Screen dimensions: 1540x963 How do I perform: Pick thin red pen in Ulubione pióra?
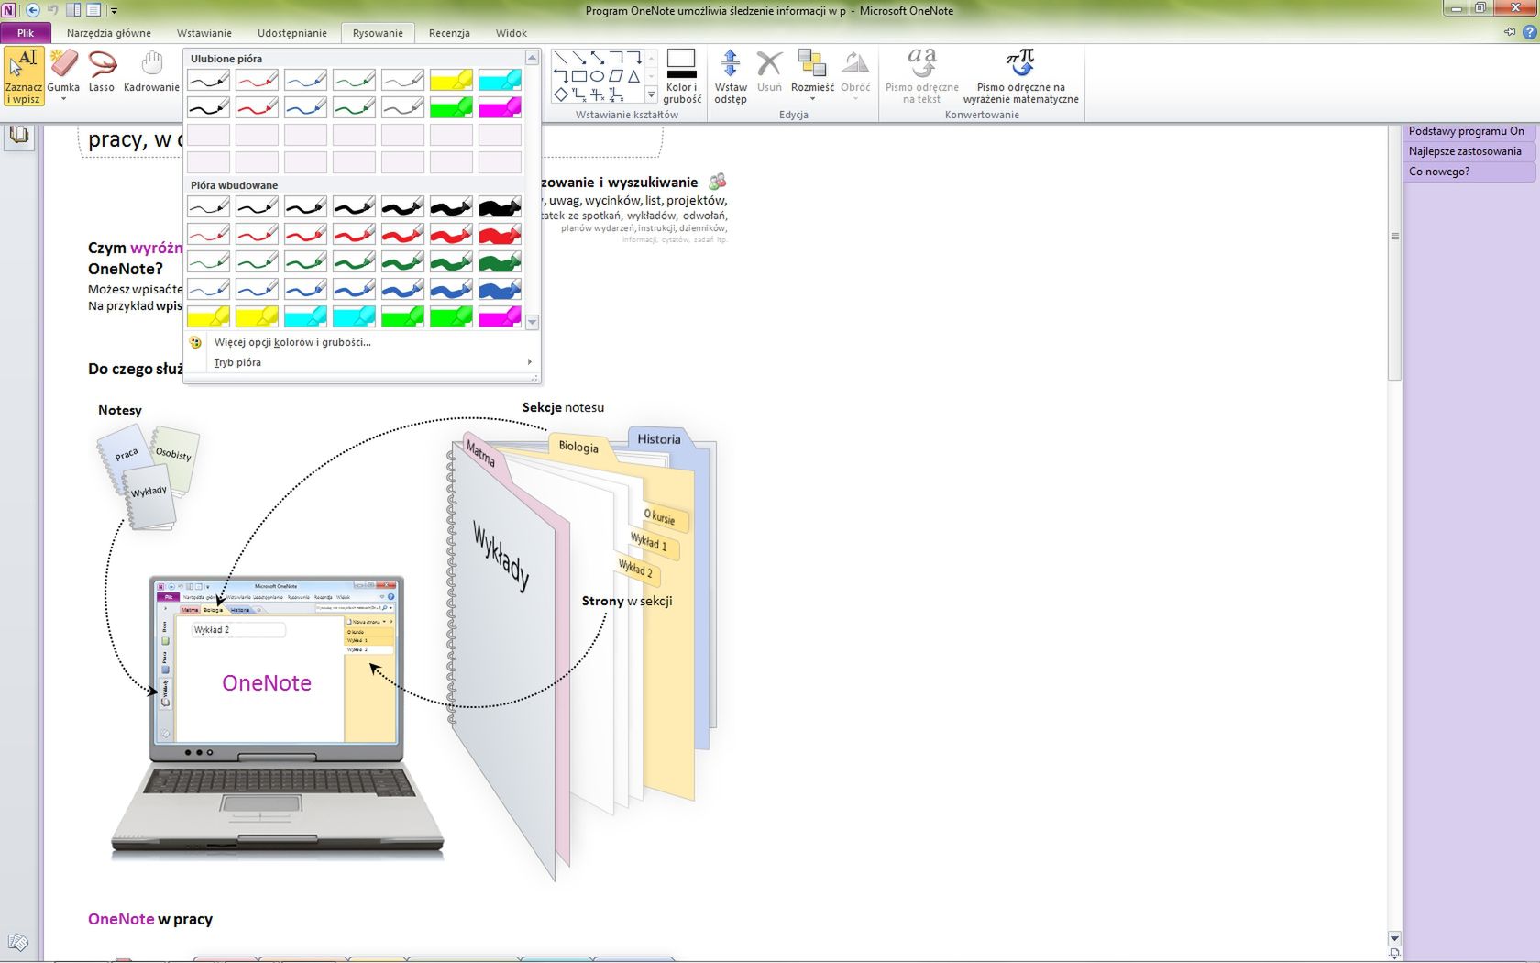pyautogui.click(x=257, y=81)
